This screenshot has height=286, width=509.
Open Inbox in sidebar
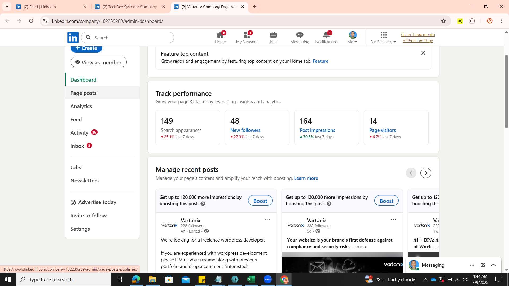[x=102, y=146]
